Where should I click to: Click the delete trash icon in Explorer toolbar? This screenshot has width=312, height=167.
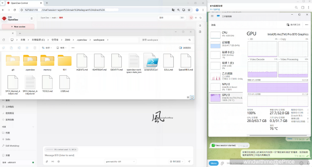tap(35, 48)
